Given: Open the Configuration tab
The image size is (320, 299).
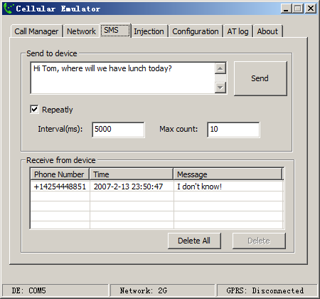Looking at the screenshot, I should click(196, 31).
